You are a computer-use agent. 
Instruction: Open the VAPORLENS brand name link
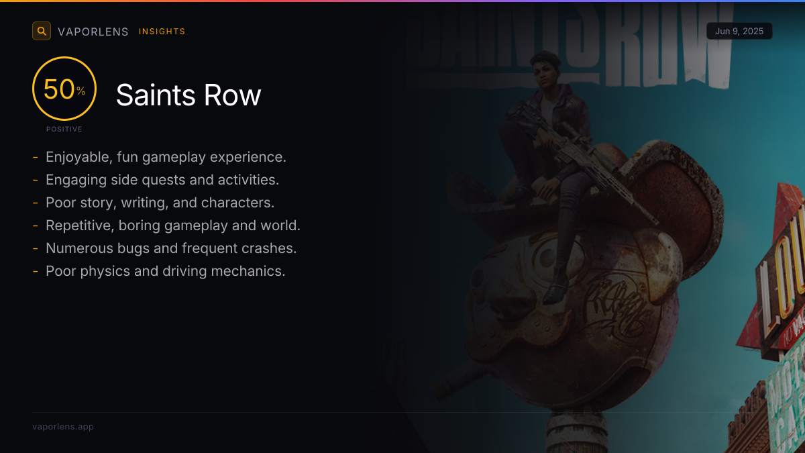pos(93,32)
